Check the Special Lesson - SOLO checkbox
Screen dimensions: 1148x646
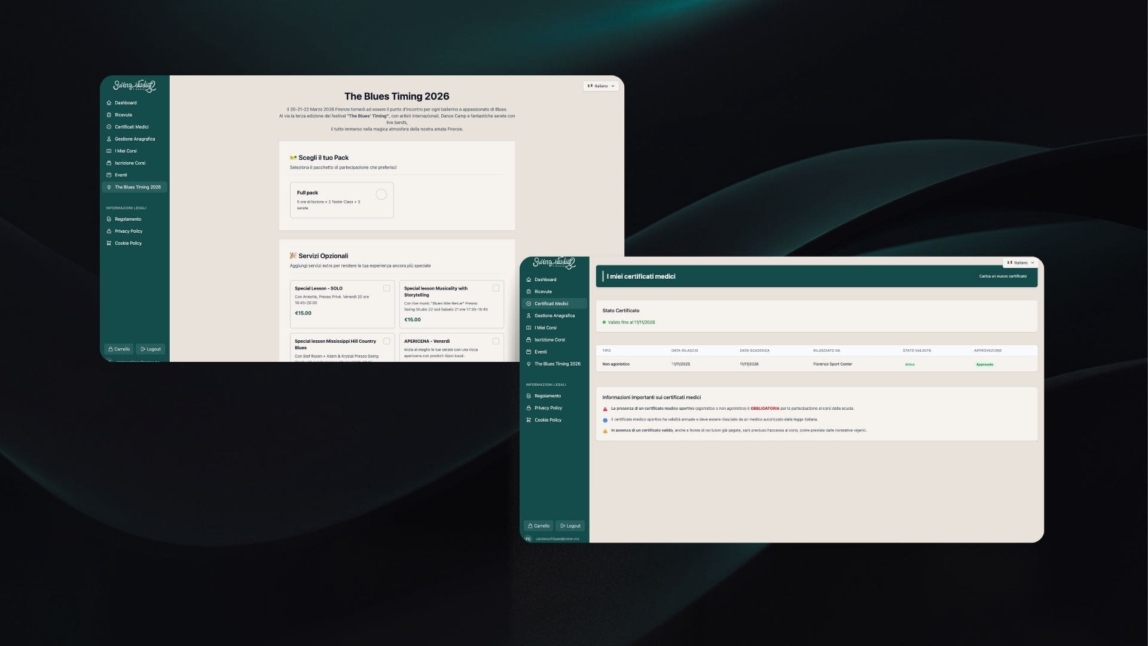[386, 288]
